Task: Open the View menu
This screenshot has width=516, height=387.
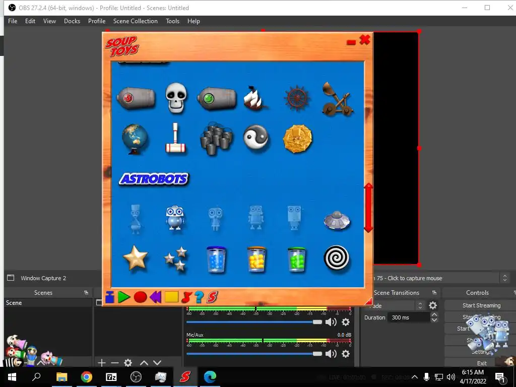Action: 49,21
